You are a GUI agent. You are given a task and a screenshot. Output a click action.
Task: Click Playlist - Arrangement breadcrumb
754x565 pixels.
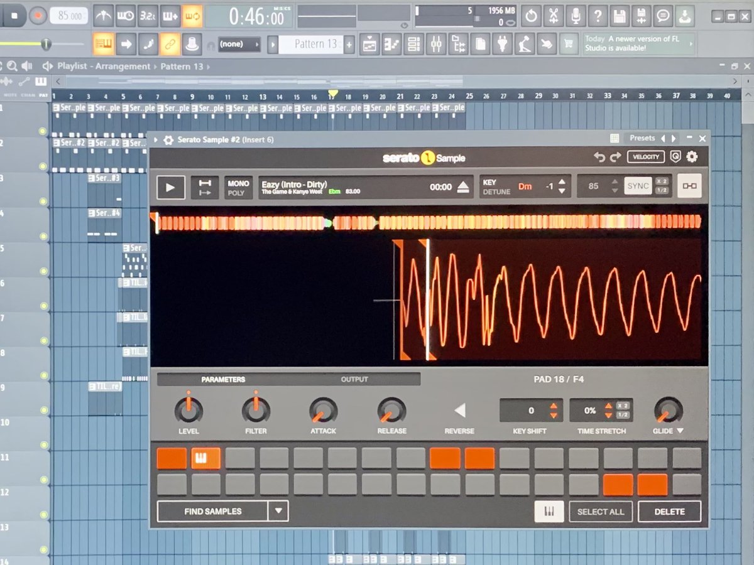[x=104, y=66]
